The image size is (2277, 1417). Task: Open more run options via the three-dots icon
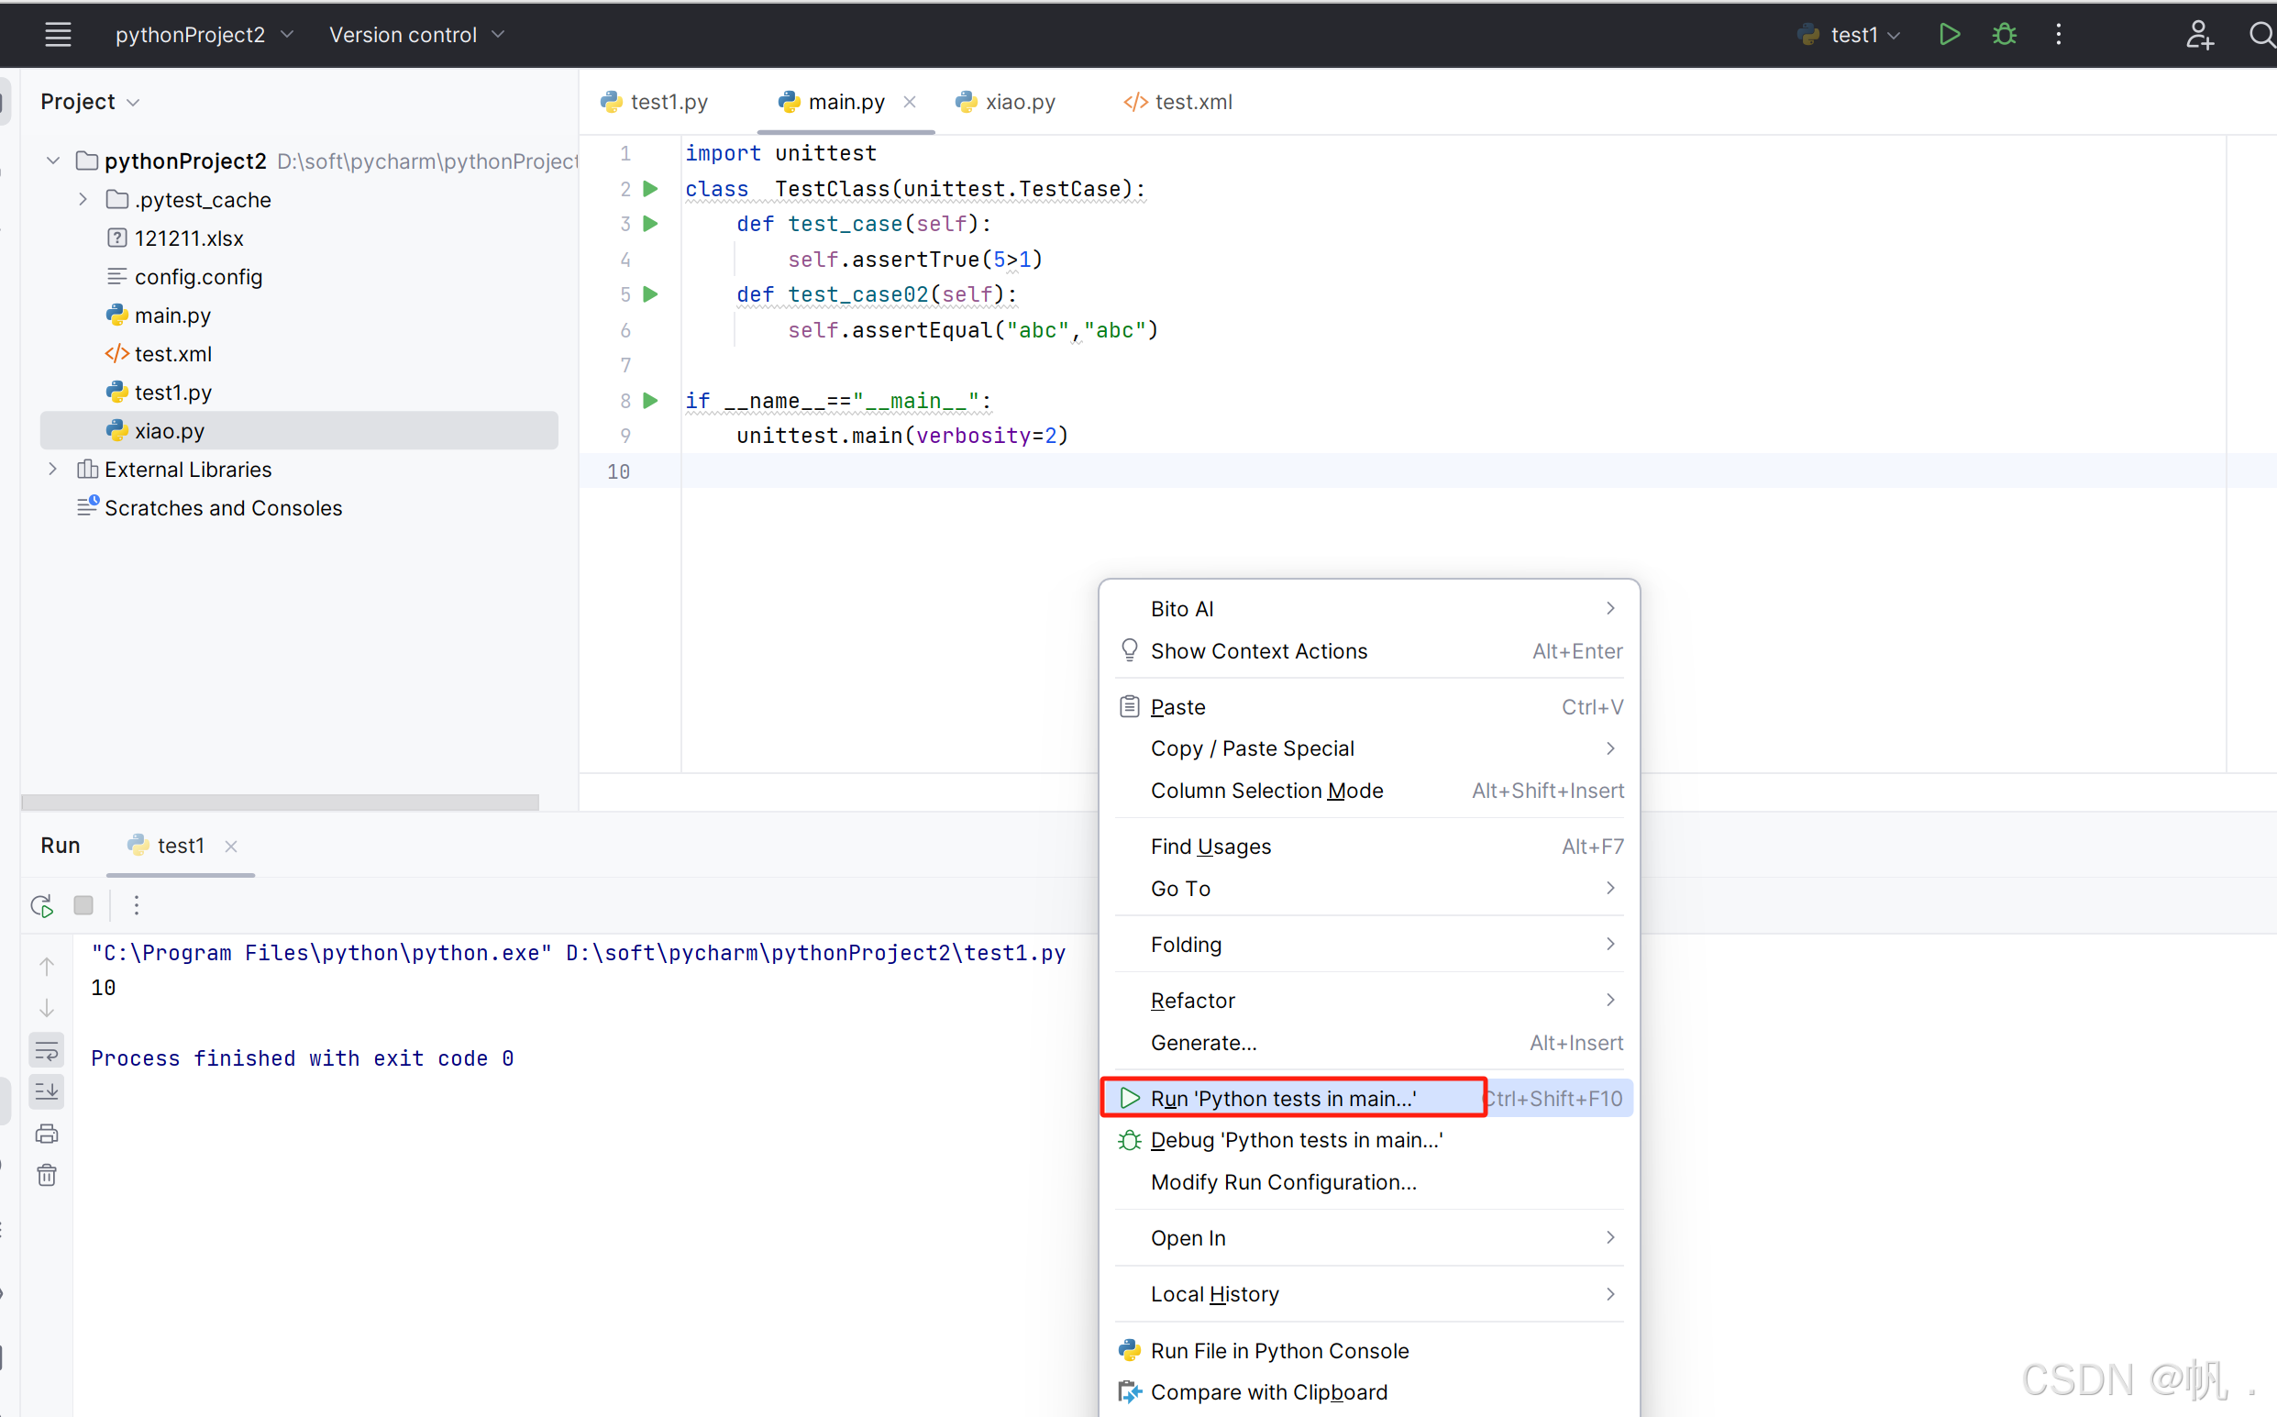137,905
